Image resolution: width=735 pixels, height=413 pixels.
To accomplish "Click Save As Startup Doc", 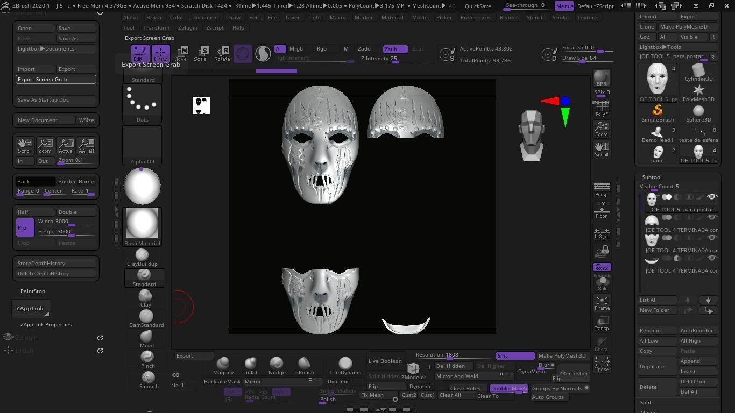I will click(x=56, y=100).
